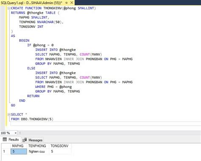Click the Results grid icon
The image size is (201, 161).
(5, 139)
